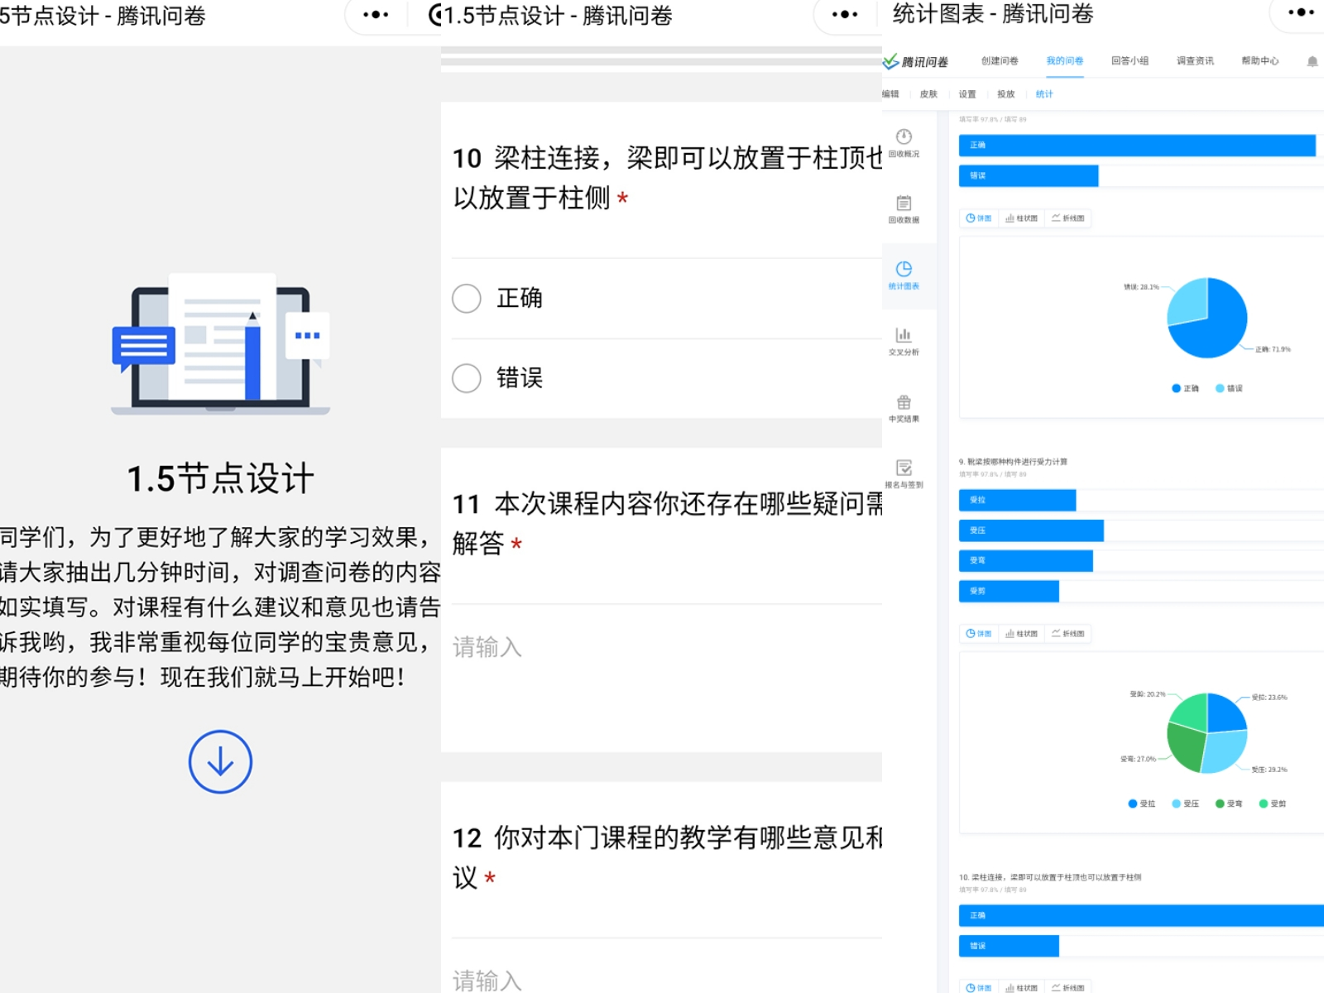Open 回收概况 in the sidebar
This screenshot has height=993, width=1324.
click(904, 142)
